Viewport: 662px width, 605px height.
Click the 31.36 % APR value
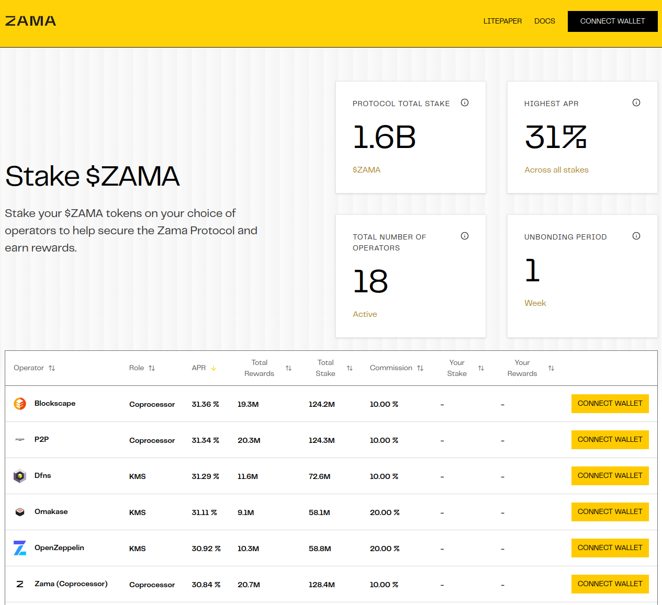(x=205, y=404)
